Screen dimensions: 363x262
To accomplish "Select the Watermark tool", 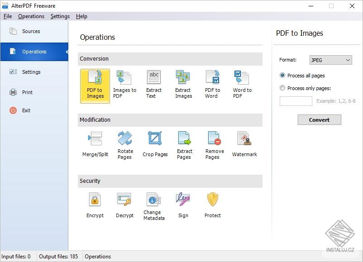I will pyautogui.click(x=244, y=144).
